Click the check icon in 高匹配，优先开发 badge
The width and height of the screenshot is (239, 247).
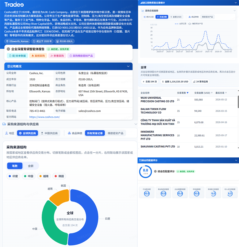coord(178,171)
